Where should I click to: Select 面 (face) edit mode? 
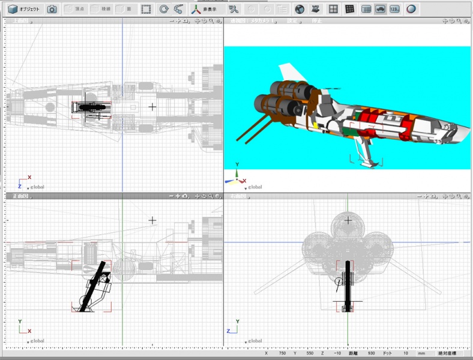pyautogui.click(x=125, y=10)
